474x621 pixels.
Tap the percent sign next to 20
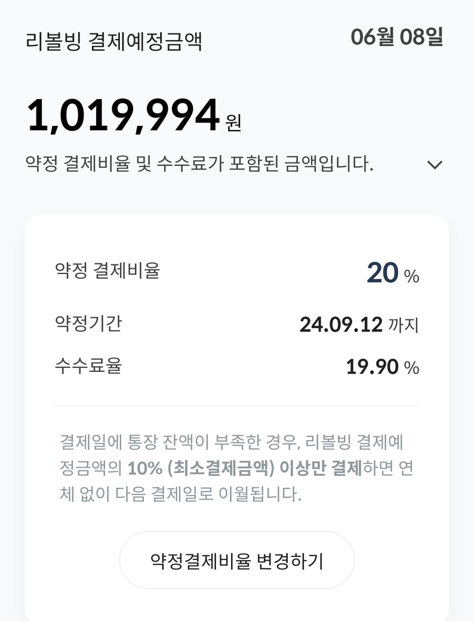[x=412, y=276]
